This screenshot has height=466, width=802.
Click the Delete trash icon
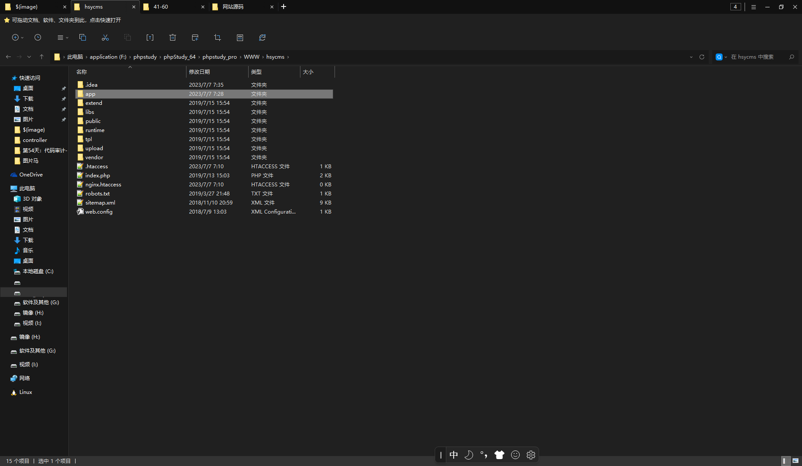[173, 38]
